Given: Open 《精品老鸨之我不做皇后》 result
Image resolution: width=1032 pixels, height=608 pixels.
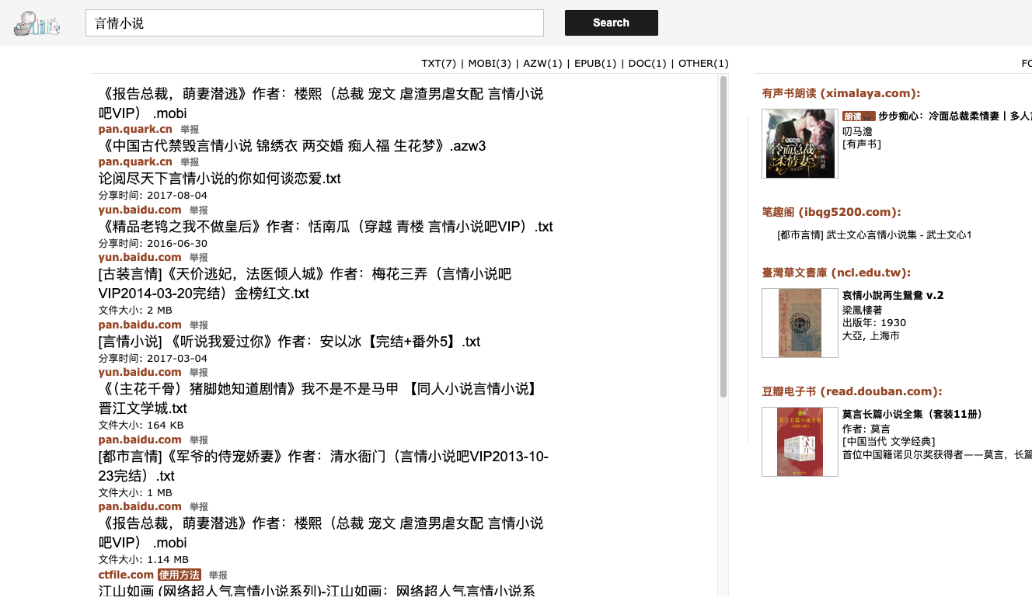Looking at the screenshot, I should coord(326,227).
